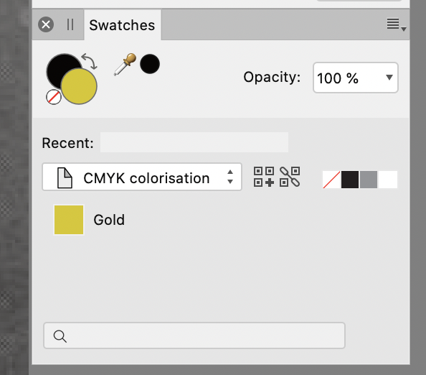The height and width of the screenshot is (375, 426).
Task: Activate the gold fill colour circle
Action: point(79,86)
